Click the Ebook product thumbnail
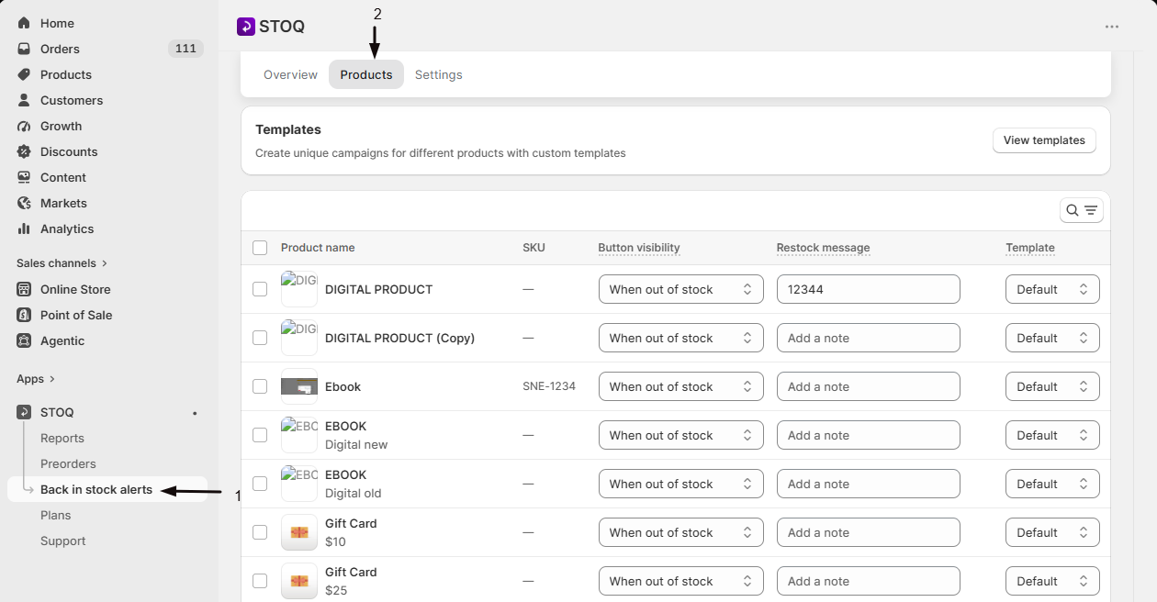 point(299,386)
